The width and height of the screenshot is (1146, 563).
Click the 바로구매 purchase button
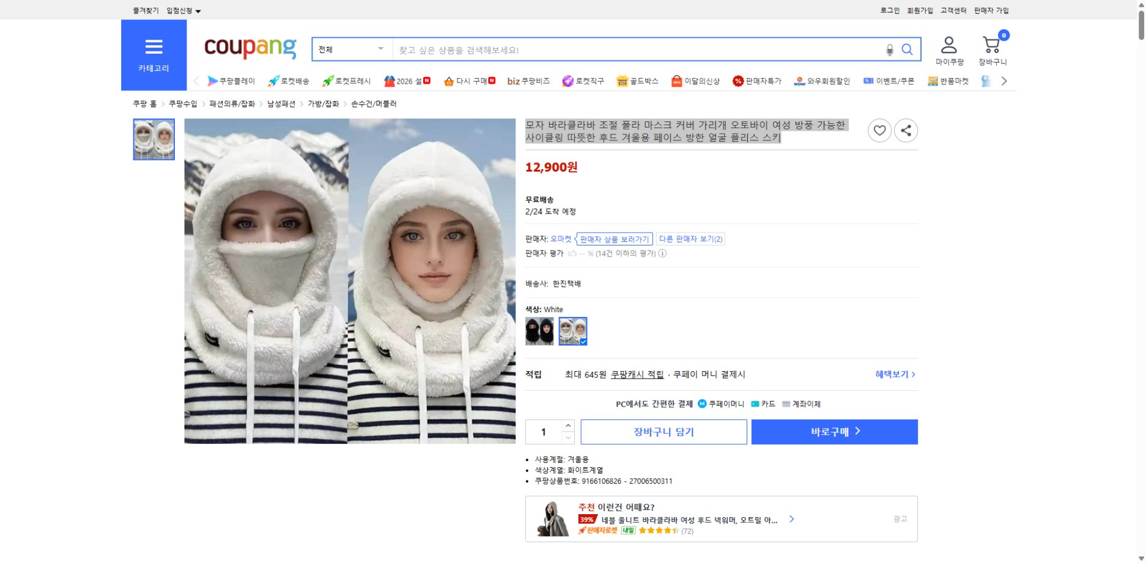coord(834,431)
